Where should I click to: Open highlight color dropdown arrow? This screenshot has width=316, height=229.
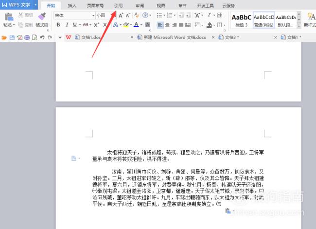pyautogui.click(x=131, y=25)
